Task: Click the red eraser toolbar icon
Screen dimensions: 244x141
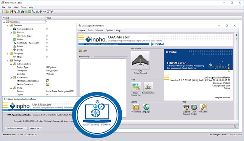Action: (x=15, y=11)
